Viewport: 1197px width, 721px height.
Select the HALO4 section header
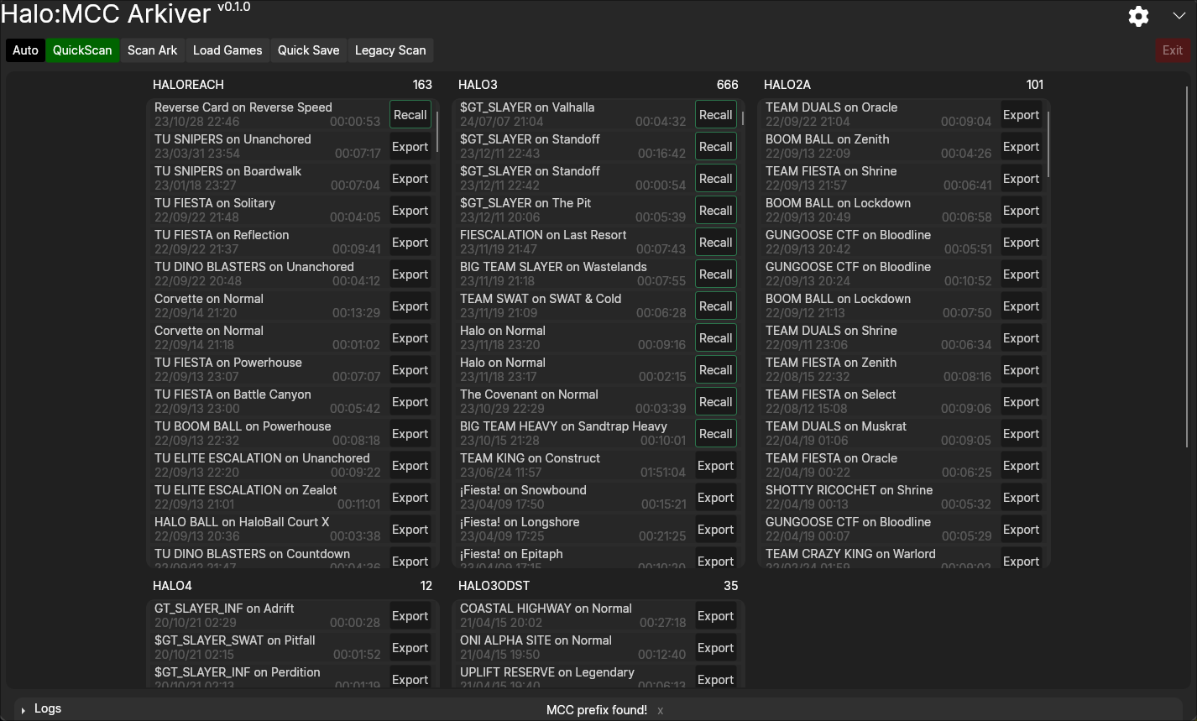pos(173,586)
